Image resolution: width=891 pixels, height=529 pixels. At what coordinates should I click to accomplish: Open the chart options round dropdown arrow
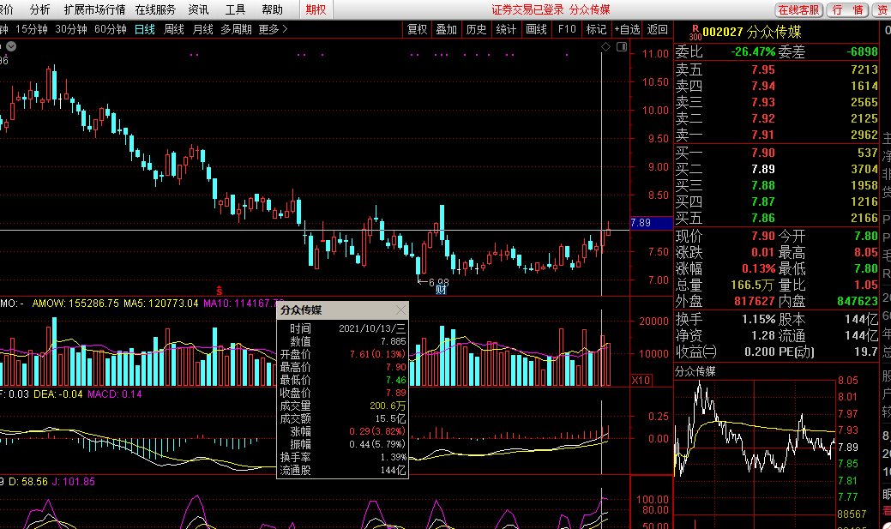click(11, 46)
